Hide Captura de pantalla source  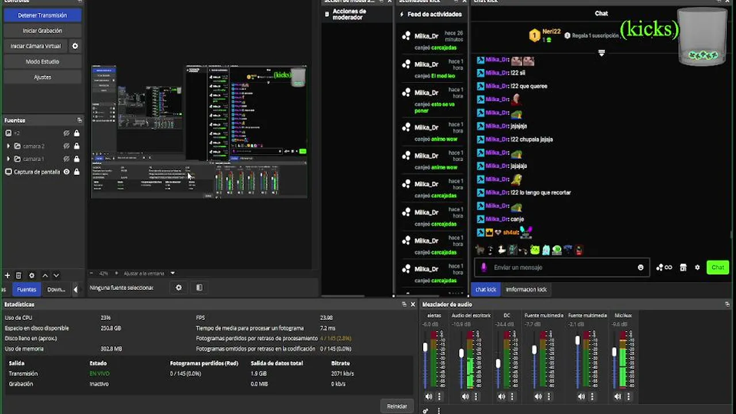coord(67,172)
